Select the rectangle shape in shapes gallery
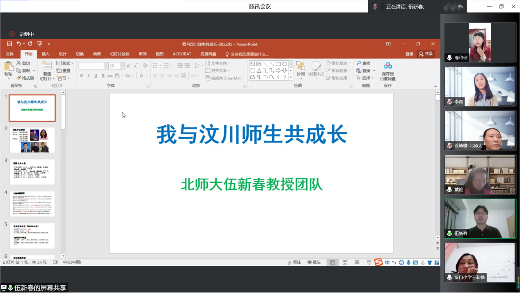This screenshot has height=293, width=520. [278, 64]
